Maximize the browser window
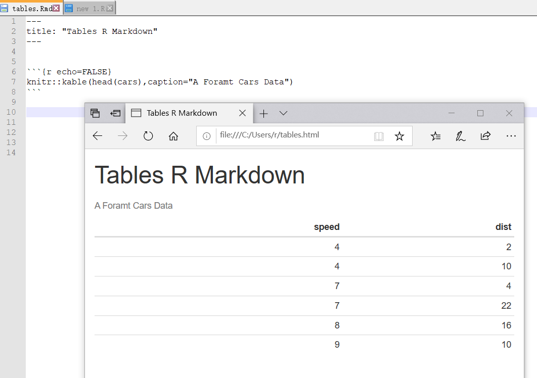 click(x=480, y=113)
